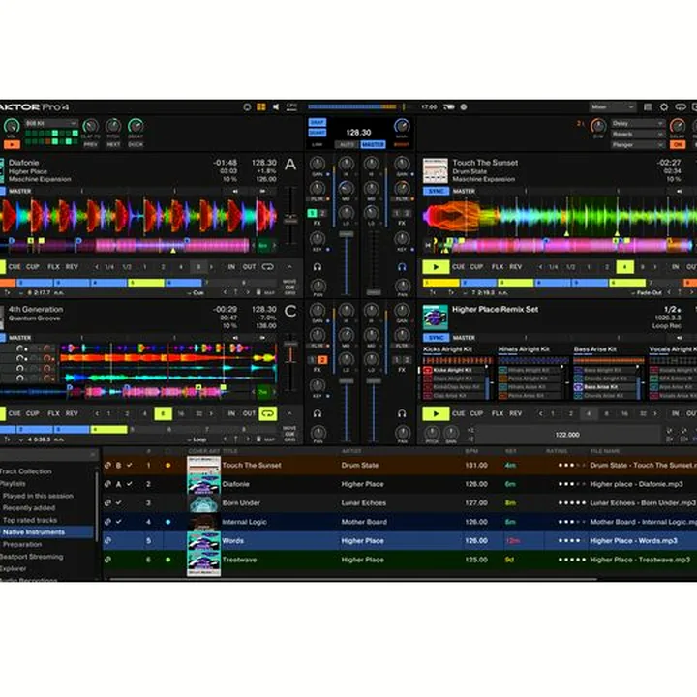Click headphone cue icon right of deck A
Image resolution: width=697 pixels, height=697 pixels.
pos(317,267)
